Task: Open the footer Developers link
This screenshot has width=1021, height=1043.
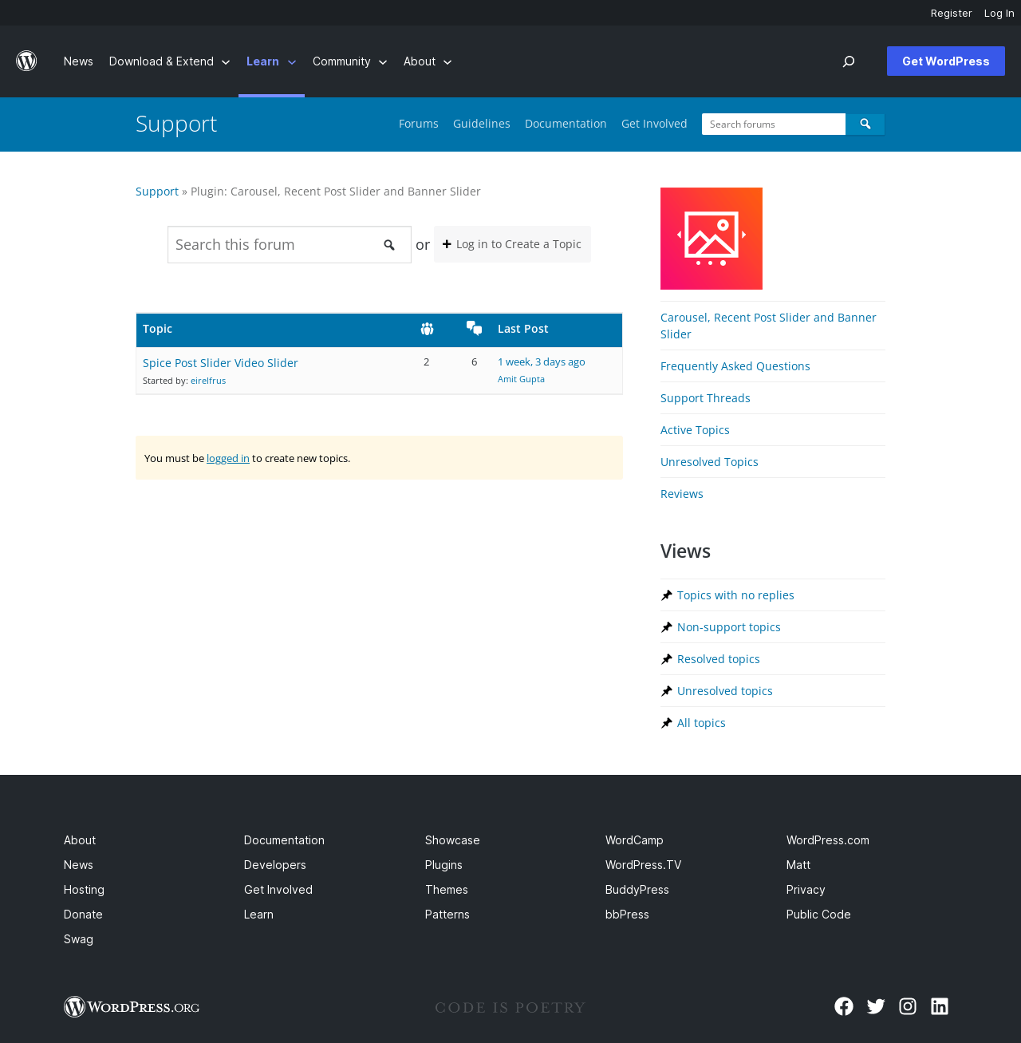Action: [x=275, y=865]
